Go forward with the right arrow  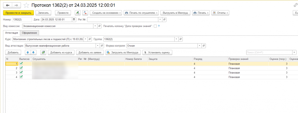[x=16, y=5]
